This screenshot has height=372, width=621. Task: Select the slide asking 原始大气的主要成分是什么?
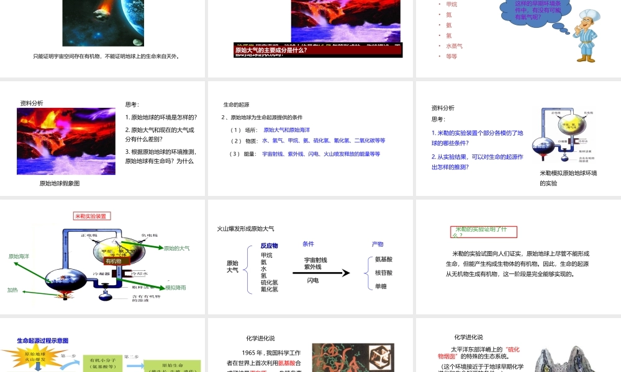pyautogui.click(x=310, y=38)
